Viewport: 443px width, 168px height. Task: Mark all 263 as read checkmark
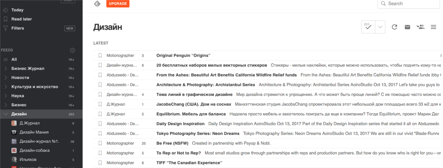368,27
